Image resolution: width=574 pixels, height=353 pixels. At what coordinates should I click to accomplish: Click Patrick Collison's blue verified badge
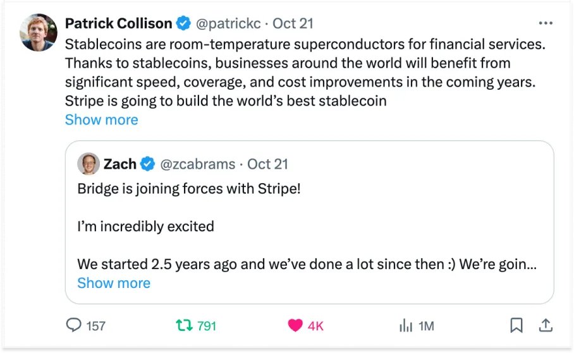[183, 24]
